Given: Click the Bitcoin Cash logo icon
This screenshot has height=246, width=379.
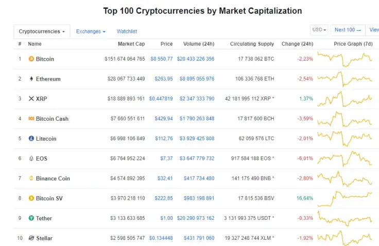Looking at the screenshot, I should click(x=31, y=119).
